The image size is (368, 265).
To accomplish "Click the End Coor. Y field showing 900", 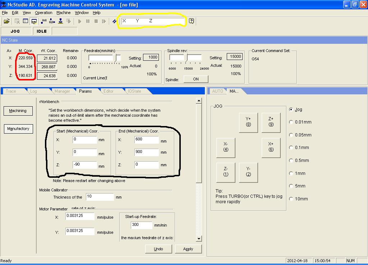I will point(147,152).
